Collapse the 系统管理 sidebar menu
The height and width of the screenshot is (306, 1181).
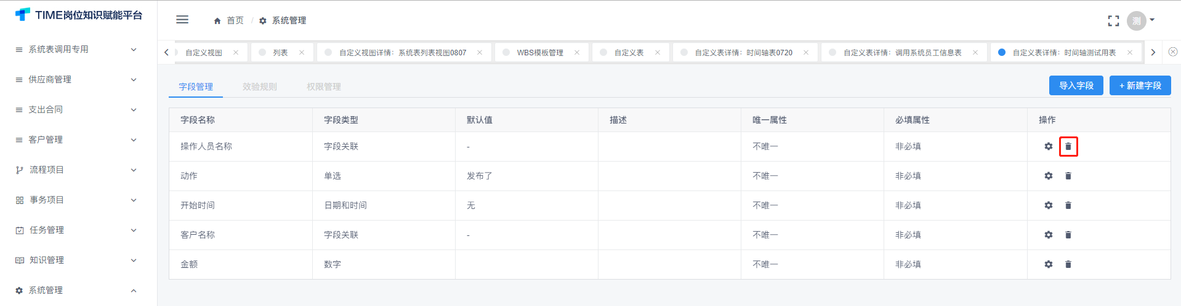coord(78,290)
